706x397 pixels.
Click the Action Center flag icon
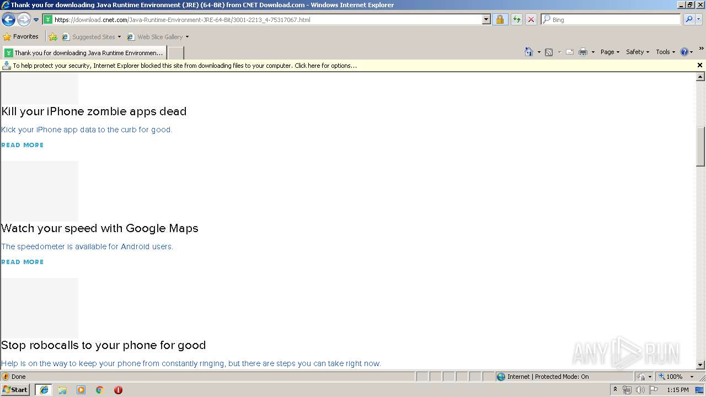[654, 390]
